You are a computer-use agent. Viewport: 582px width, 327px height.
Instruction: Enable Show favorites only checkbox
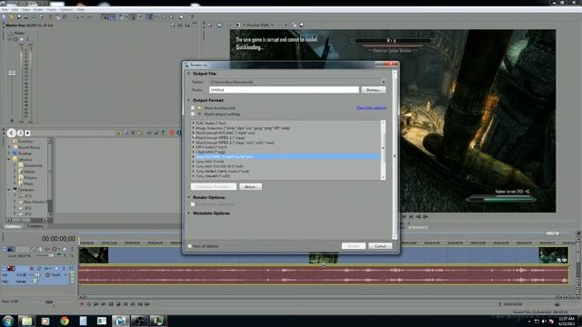pyautogui.click(x=193, y=108)
